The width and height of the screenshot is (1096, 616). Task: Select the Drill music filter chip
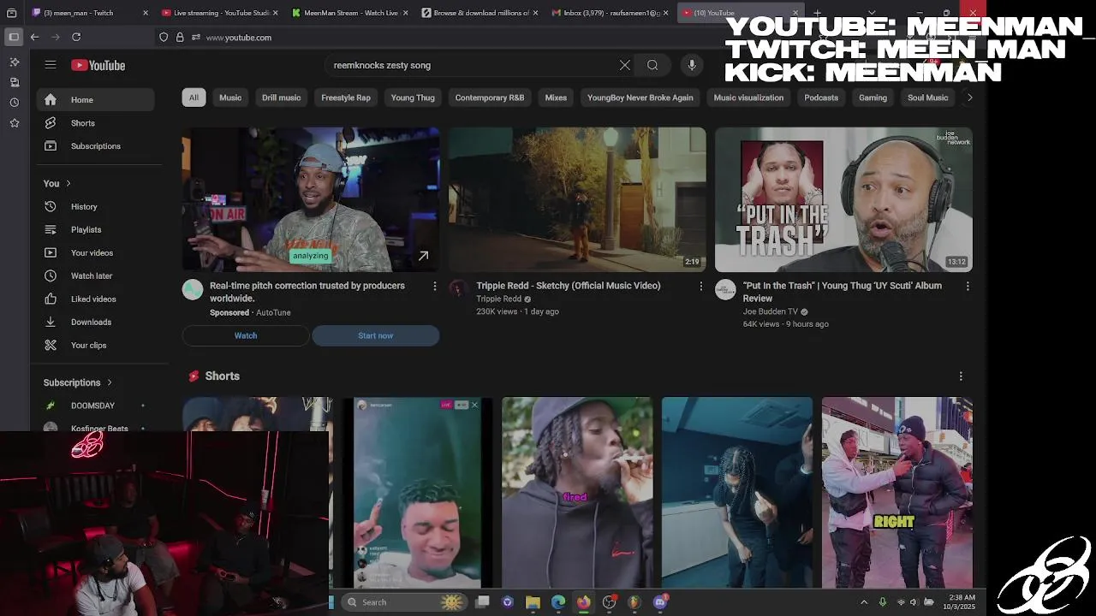coord(281,98)
